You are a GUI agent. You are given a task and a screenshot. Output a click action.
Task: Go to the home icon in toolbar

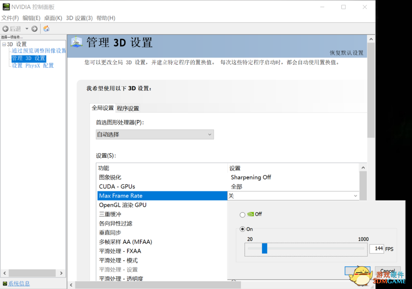[x=46, y=29]
